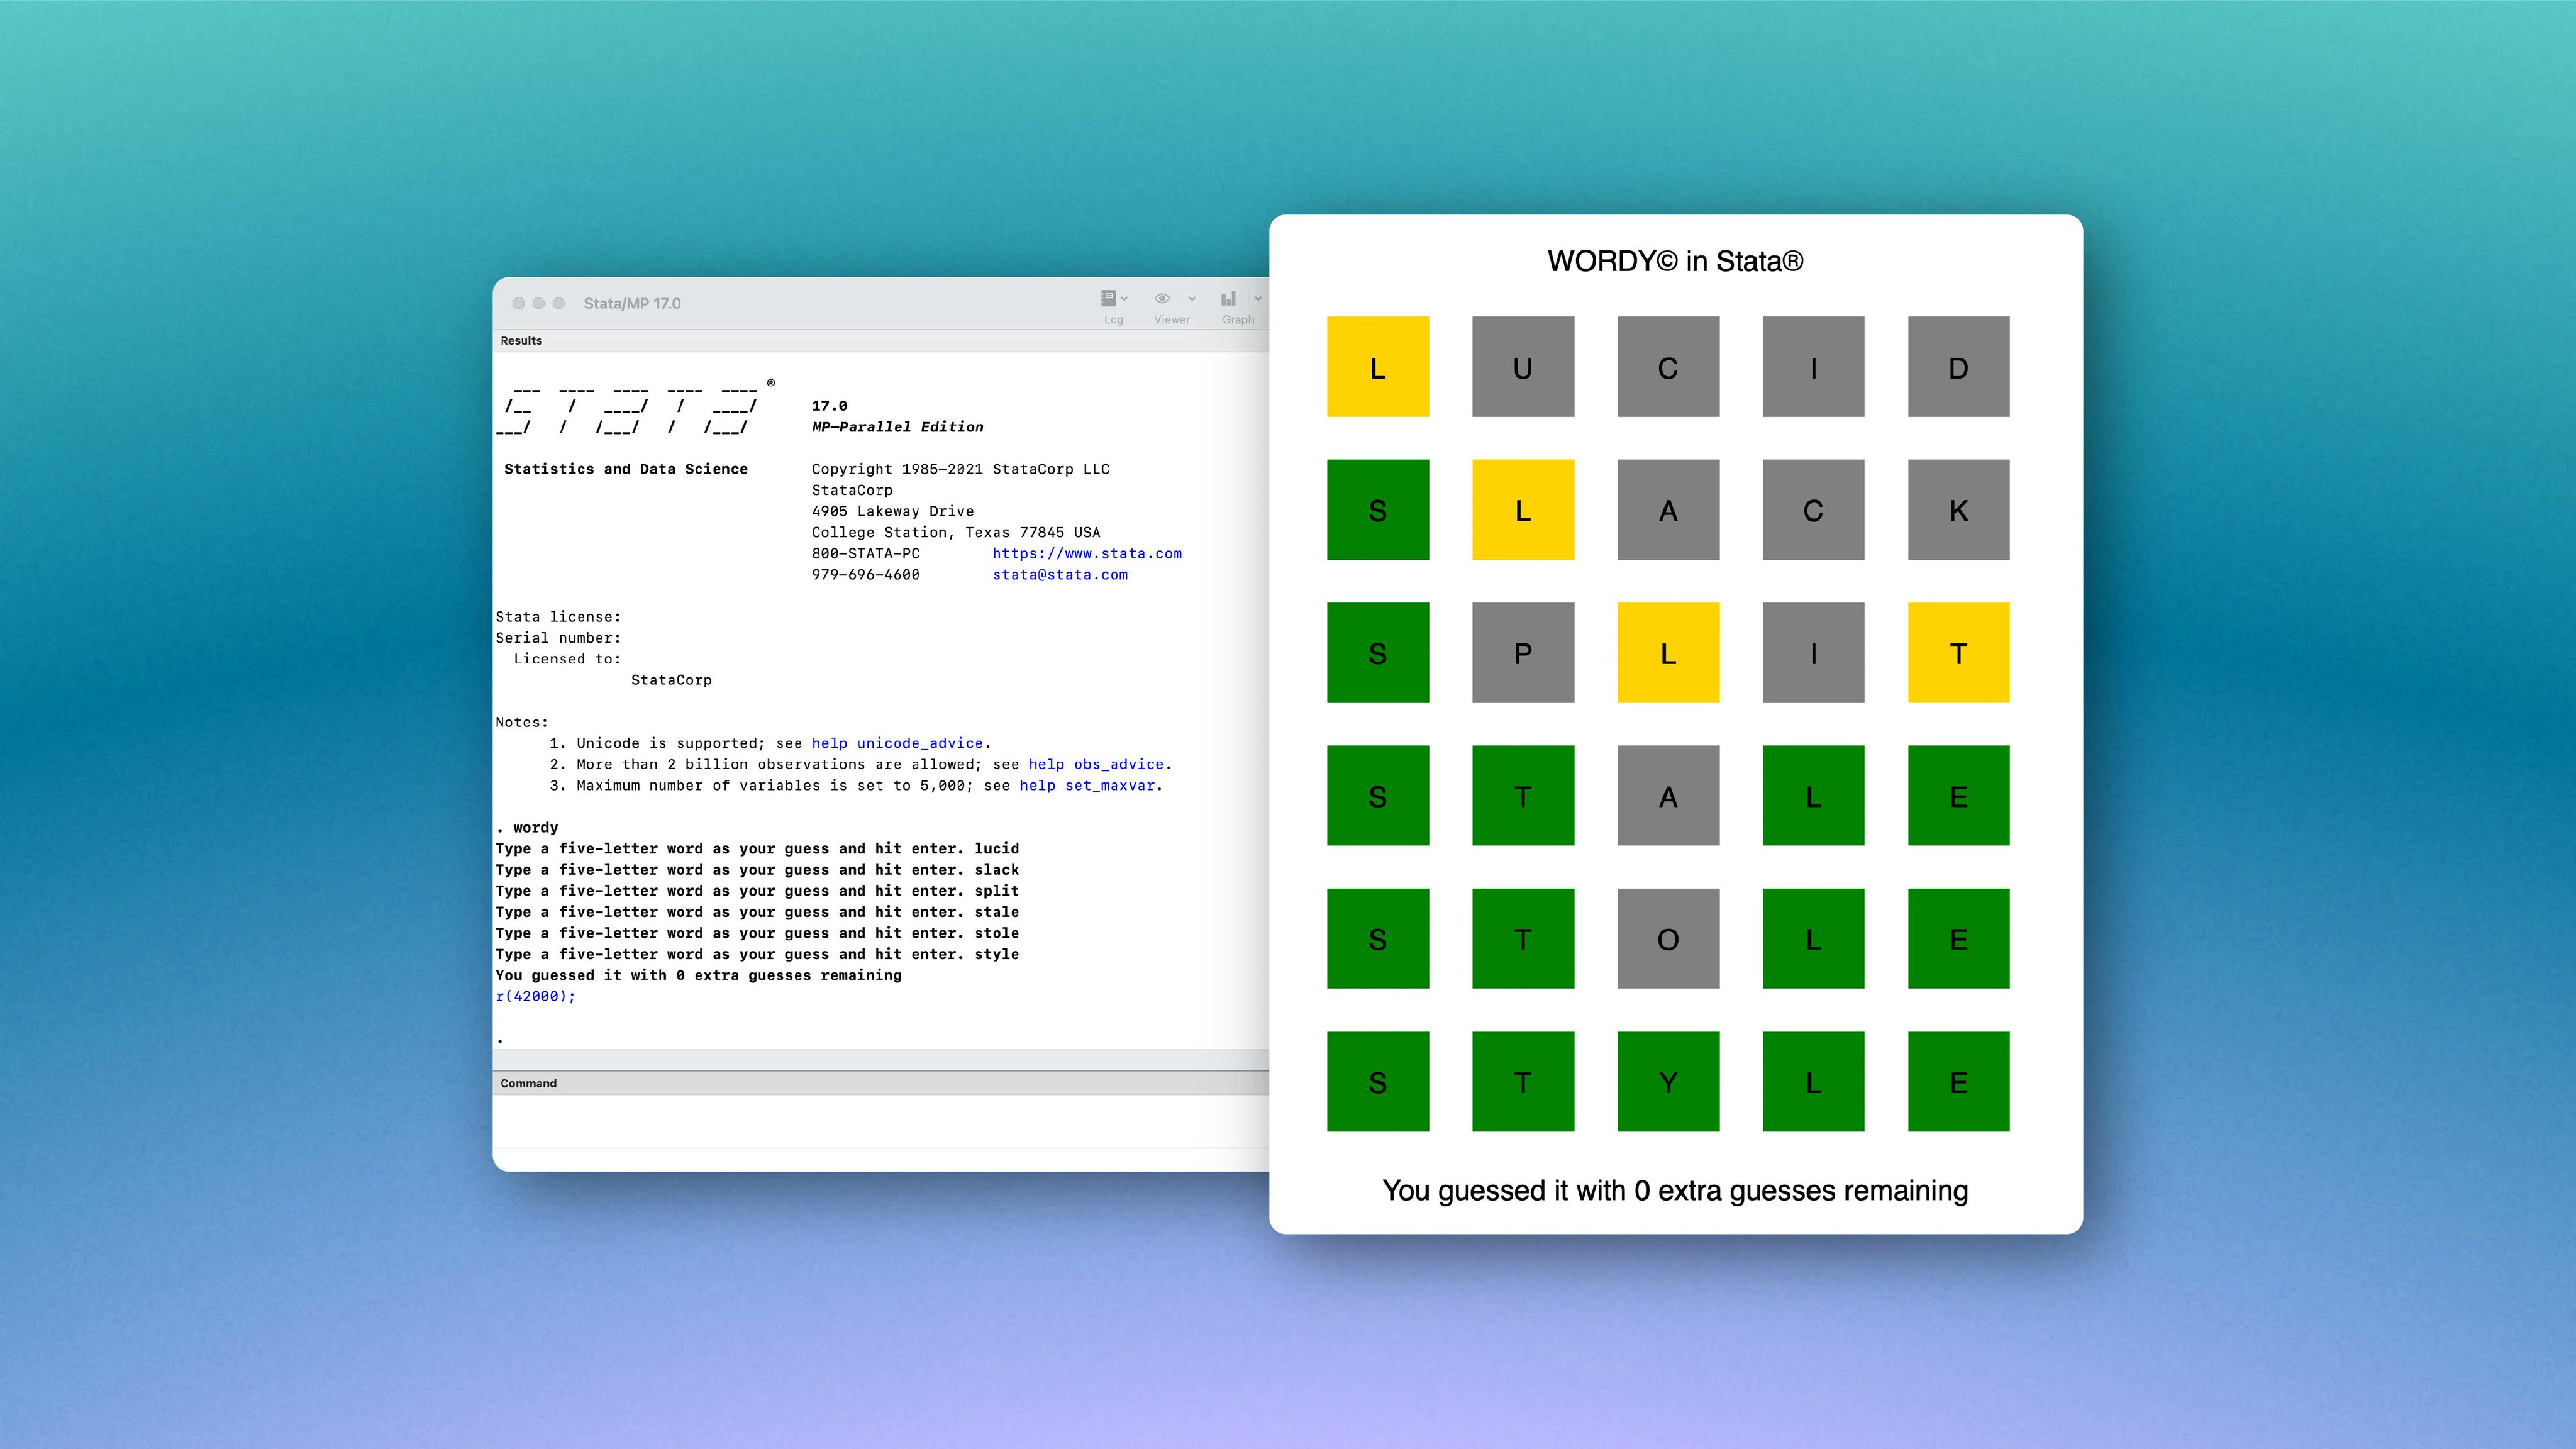Select the Results line ending in 'style'
The height and width of the screenshot is (1449, 2576).
(x=757, y=954)
